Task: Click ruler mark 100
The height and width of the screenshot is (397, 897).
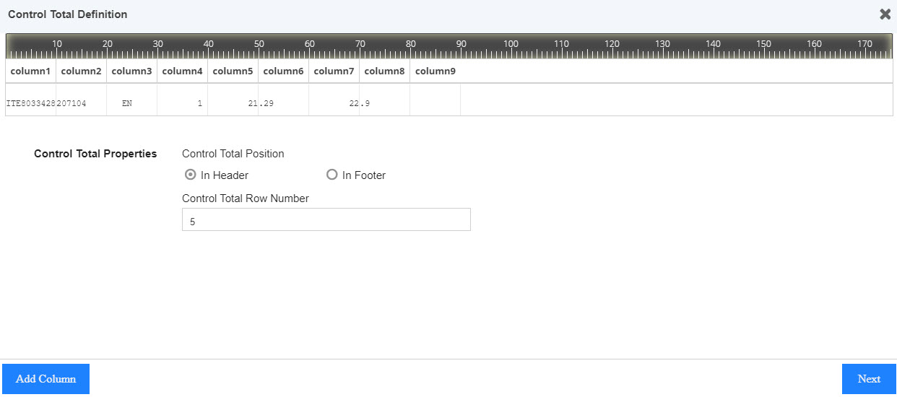Action: [511, 44]
